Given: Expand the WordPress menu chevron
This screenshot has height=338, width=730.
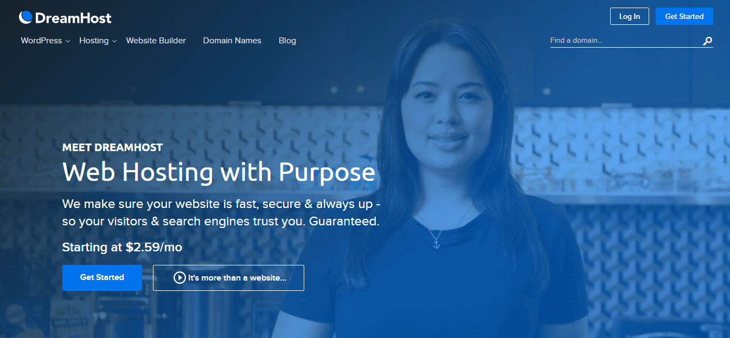Looking at the screenshot, I should [68, 41].
